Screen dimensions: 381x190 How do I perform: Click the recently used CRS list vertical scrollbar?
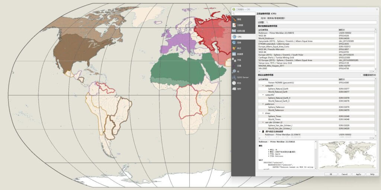376,49
